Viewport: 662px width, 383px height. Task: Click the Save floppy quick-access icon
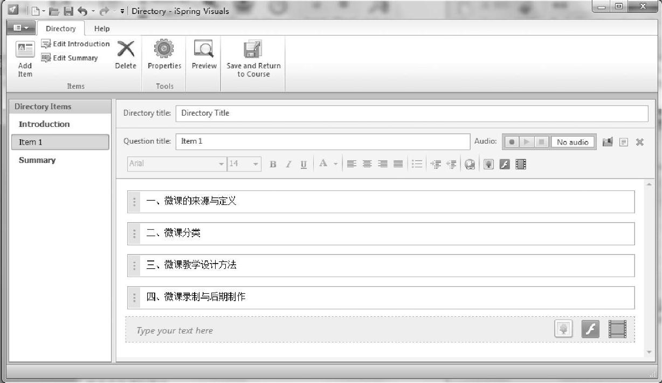point(68,11)
